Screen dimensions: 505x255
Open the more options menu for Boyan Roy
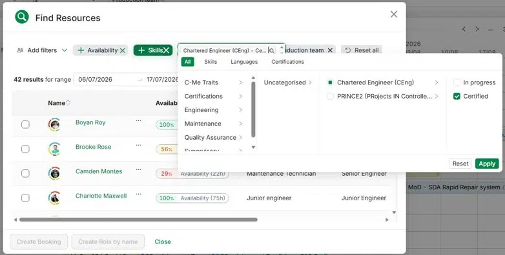click(138, 121)
